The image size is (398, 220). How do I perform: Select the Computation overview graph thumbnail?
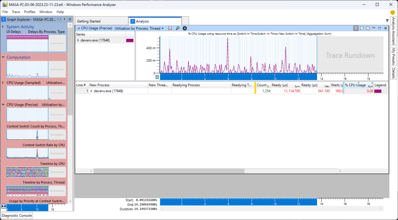[x=36, y=69]
